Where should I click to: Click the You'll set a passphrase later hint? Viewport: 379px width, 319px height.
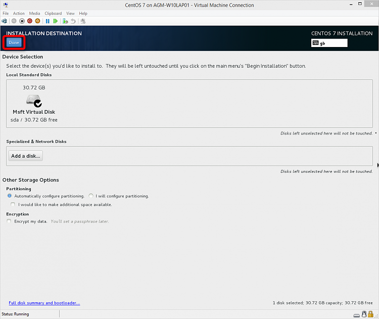coord(80,221)
